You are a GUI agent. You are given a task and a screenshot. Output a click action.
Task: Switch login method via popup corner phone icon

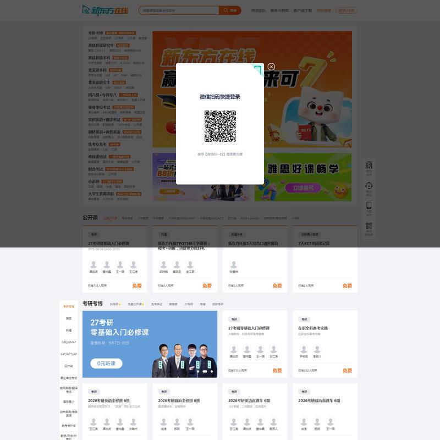(x=257, y=70)
